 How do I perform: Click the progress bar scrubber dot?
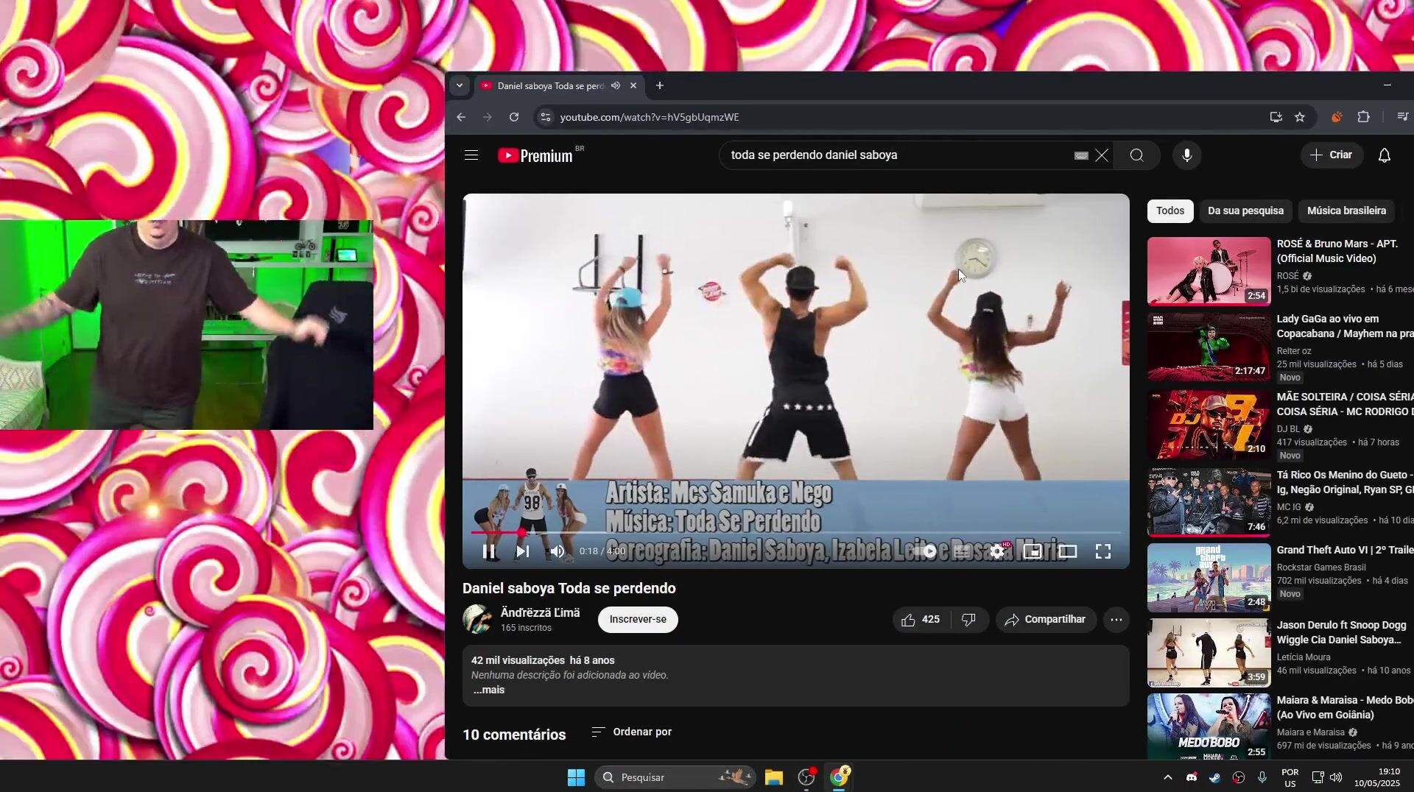521,531
